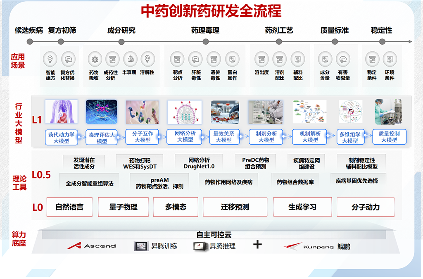Image resolution: width=423 pixels, height=279 pixels.
Task: Open the 药代动力学大模型 box
Action: [x=62, y=137]
